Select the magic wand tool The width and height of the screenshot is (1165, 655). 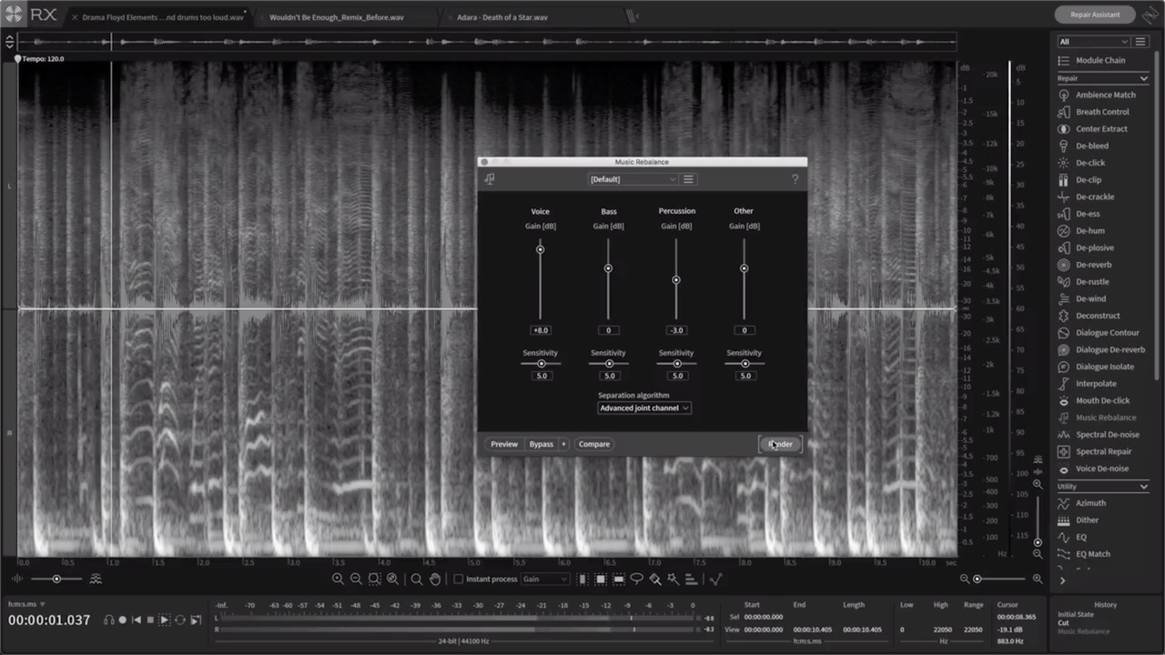(x=674, y=579)
